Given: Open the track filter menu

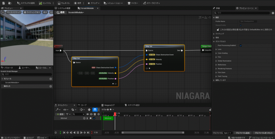Looking at the screenshot, I should (68, 114).
